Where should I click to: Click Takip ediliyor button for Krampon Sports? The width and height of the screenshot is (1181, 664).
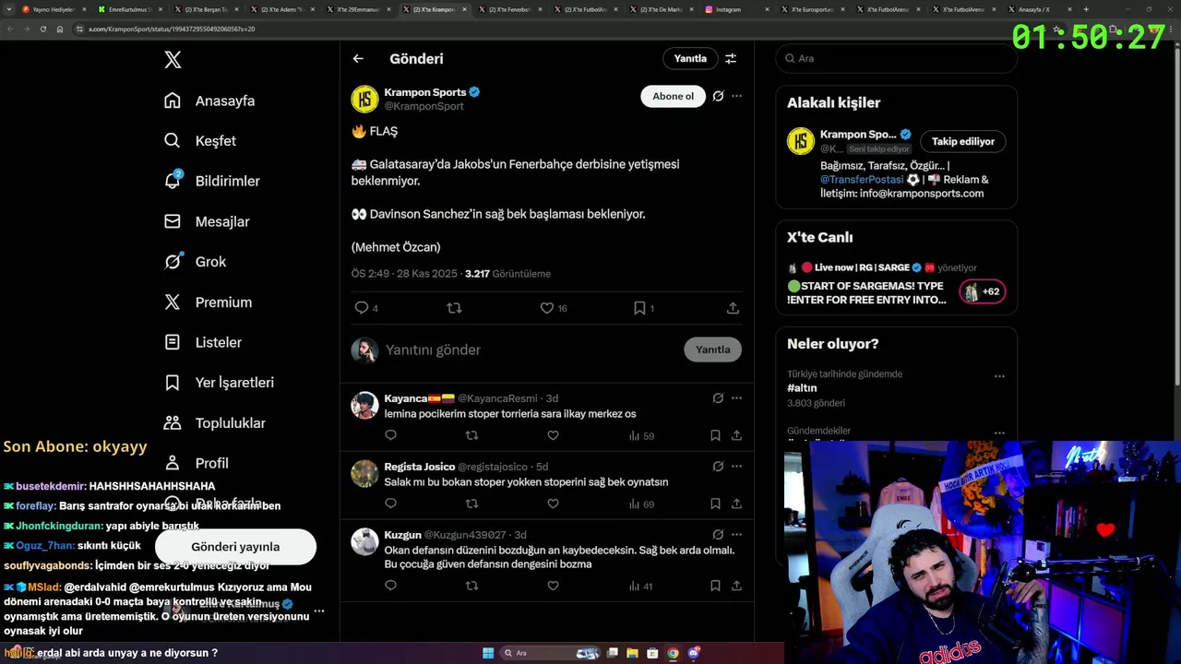pos(963,141)
